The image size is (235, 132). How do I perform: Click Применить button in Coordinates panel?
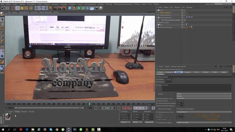[149, 122]
